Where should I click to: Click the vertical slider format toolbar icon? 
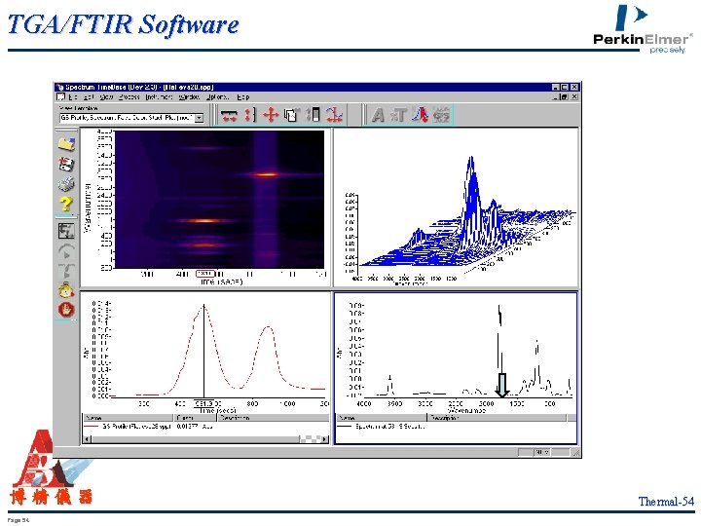pos(313,115)
